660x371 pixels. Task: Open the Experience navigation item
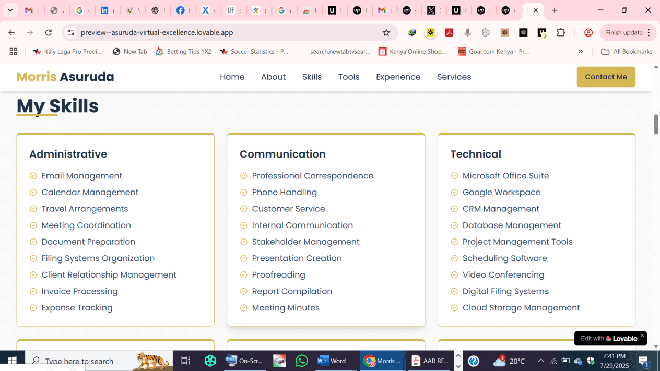pos(398,77)
